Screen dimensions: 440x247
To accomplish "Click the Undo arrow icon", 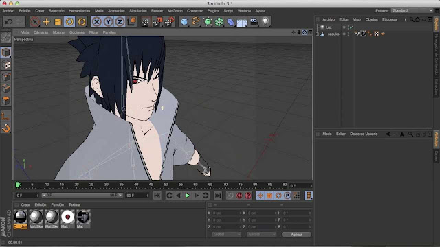I will (x=8, y=21).
